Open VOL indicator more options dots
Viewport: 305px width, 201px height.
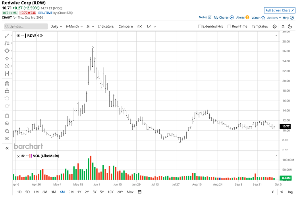27,156
